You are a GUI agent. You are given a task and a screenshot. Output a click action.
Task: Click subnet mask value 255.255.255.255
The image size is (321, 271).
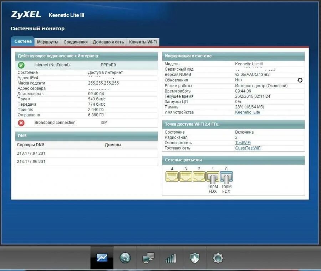[x=103, y=83]
